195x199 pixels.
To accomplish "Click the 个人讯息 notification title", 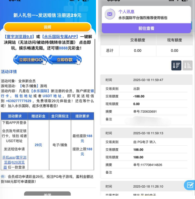I will [126, 12].
